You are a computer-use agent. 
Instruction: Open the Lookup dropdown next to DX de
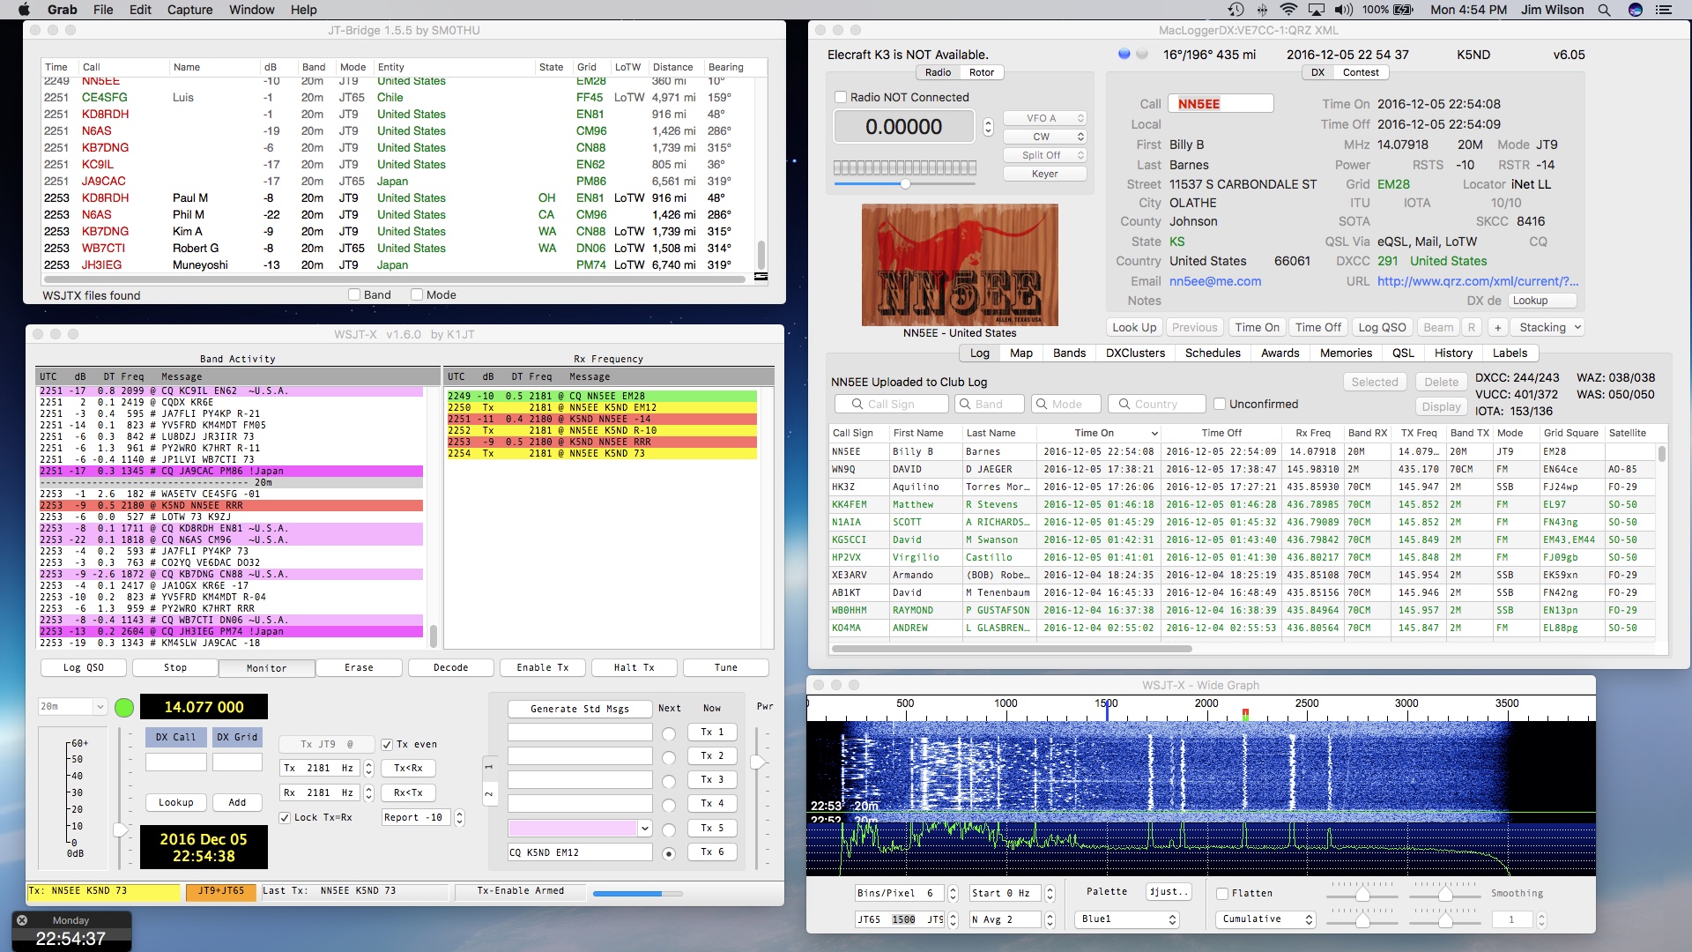[1541, 301]
